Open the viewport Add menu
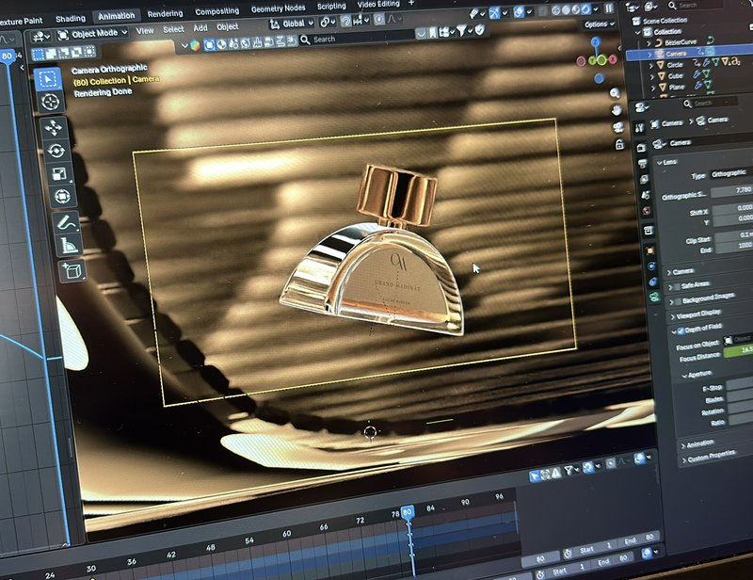The image size is (753, 580). pyautogui.click(x=200, y=28)
